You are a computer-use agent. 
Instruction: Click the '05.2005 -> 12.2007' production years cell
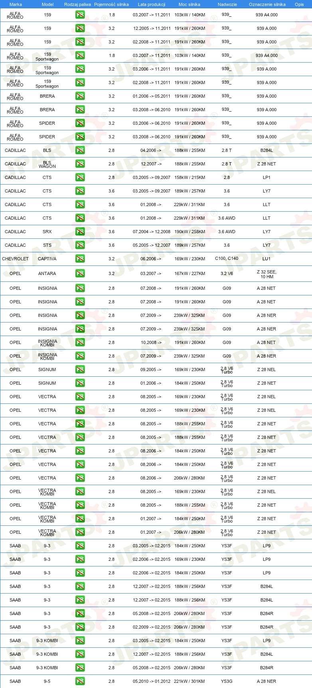coord(152,245)
